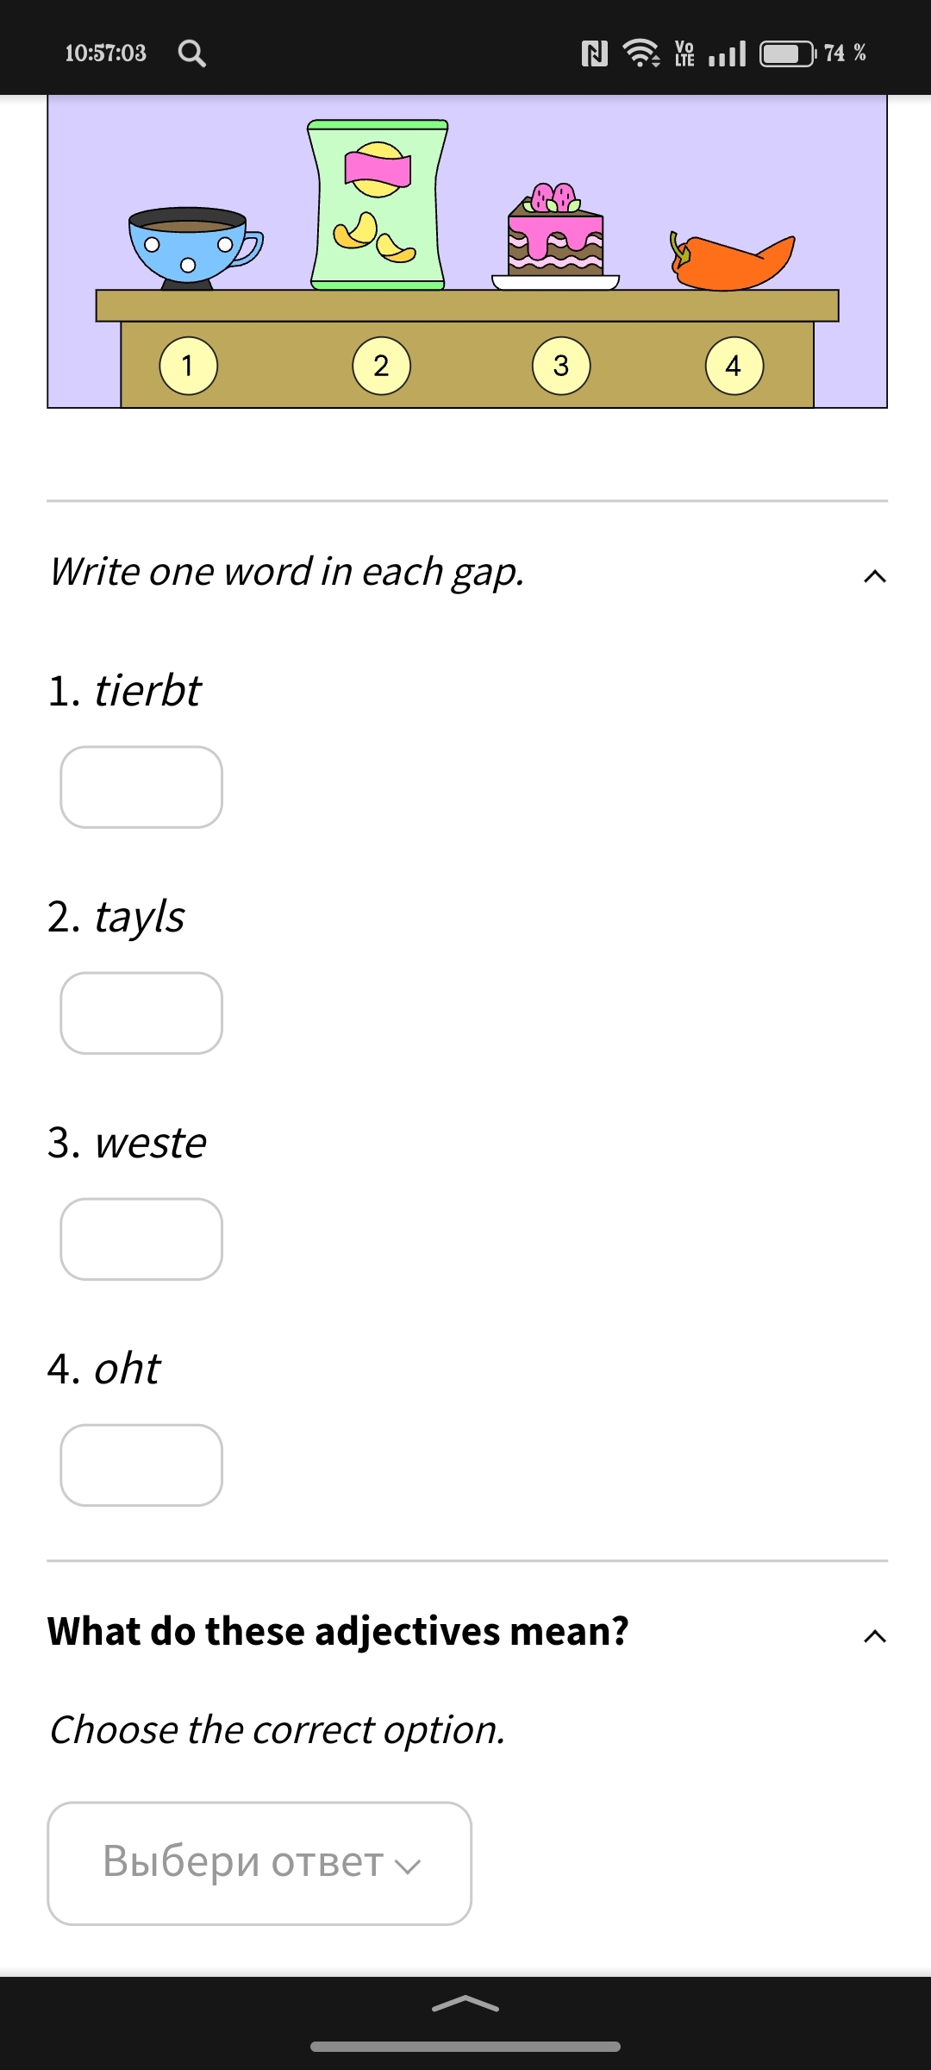Focus the answer field for 'tierbt'
This screenshot has height=2070, width=931.
(141, 787)
